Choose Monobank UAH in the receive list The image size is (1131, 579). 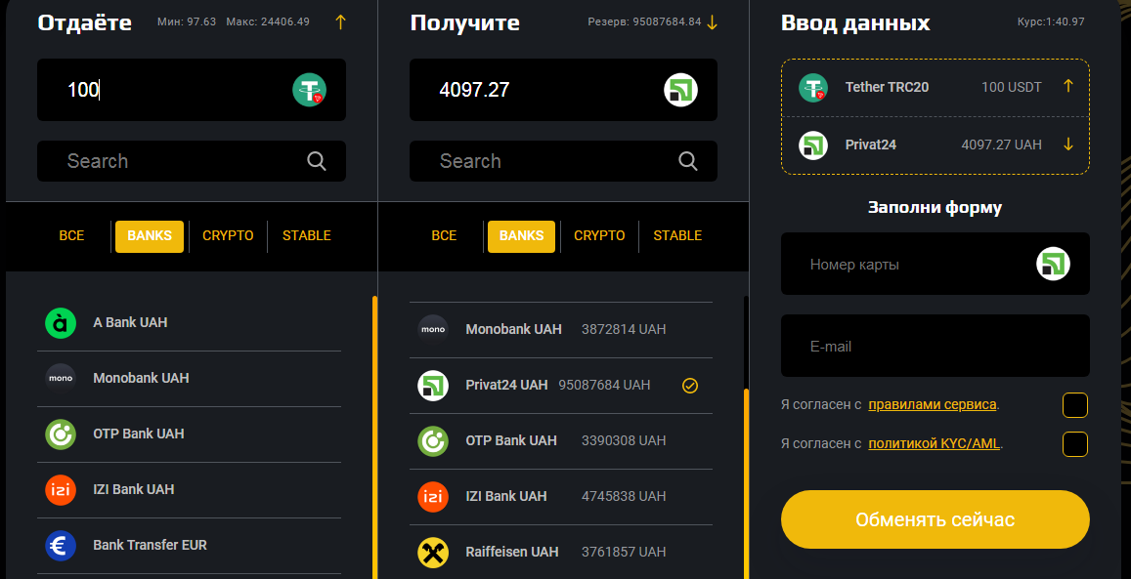click(561, 329)
